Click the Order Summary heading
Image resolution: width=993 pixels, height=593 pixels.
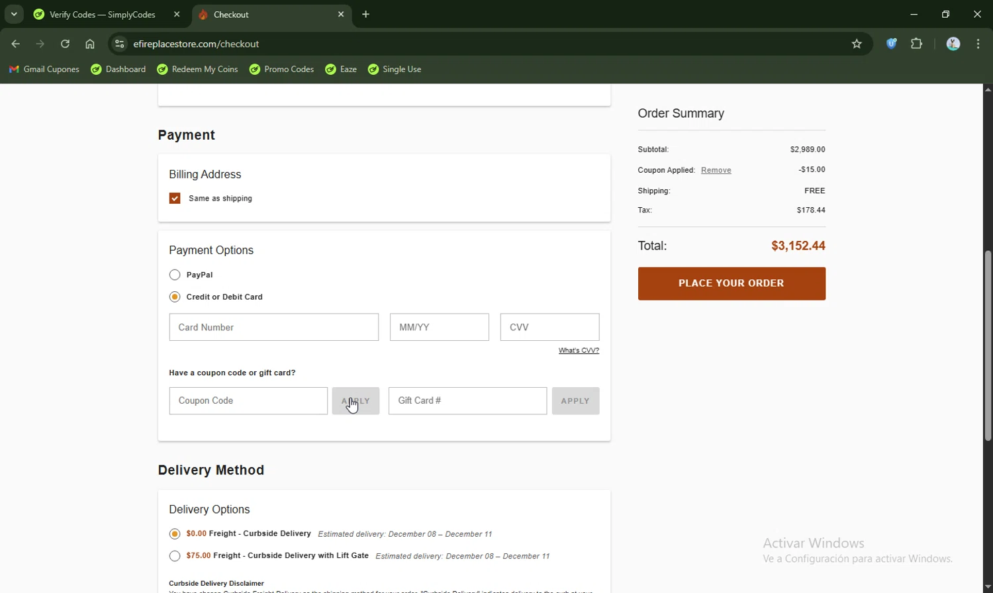tap(681, 114)
